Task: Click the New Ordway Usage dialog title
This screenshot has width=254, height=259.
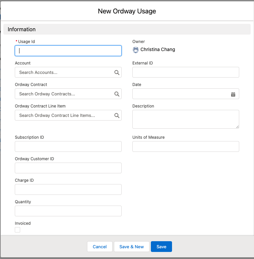Action: coord(127,11)
